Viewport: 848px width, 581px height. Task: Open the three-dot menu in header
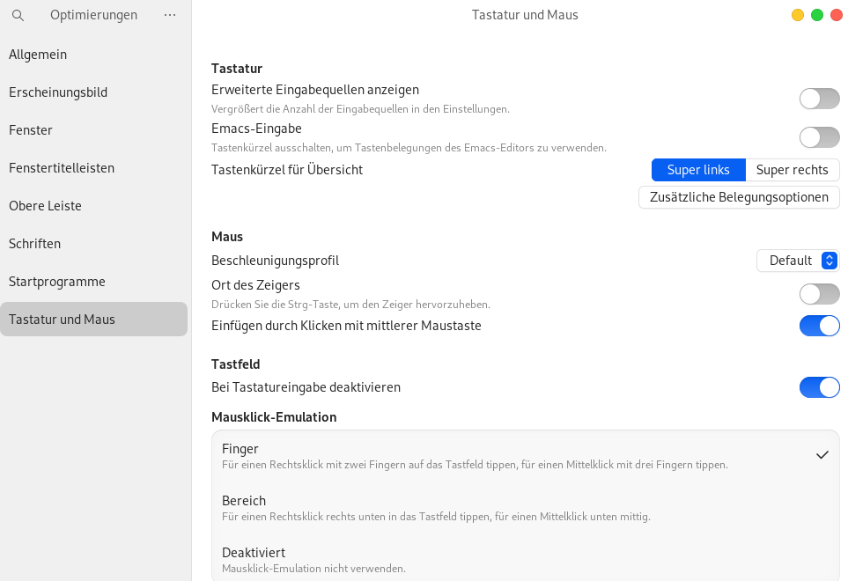pyautogui.click(x=170, y=15)
